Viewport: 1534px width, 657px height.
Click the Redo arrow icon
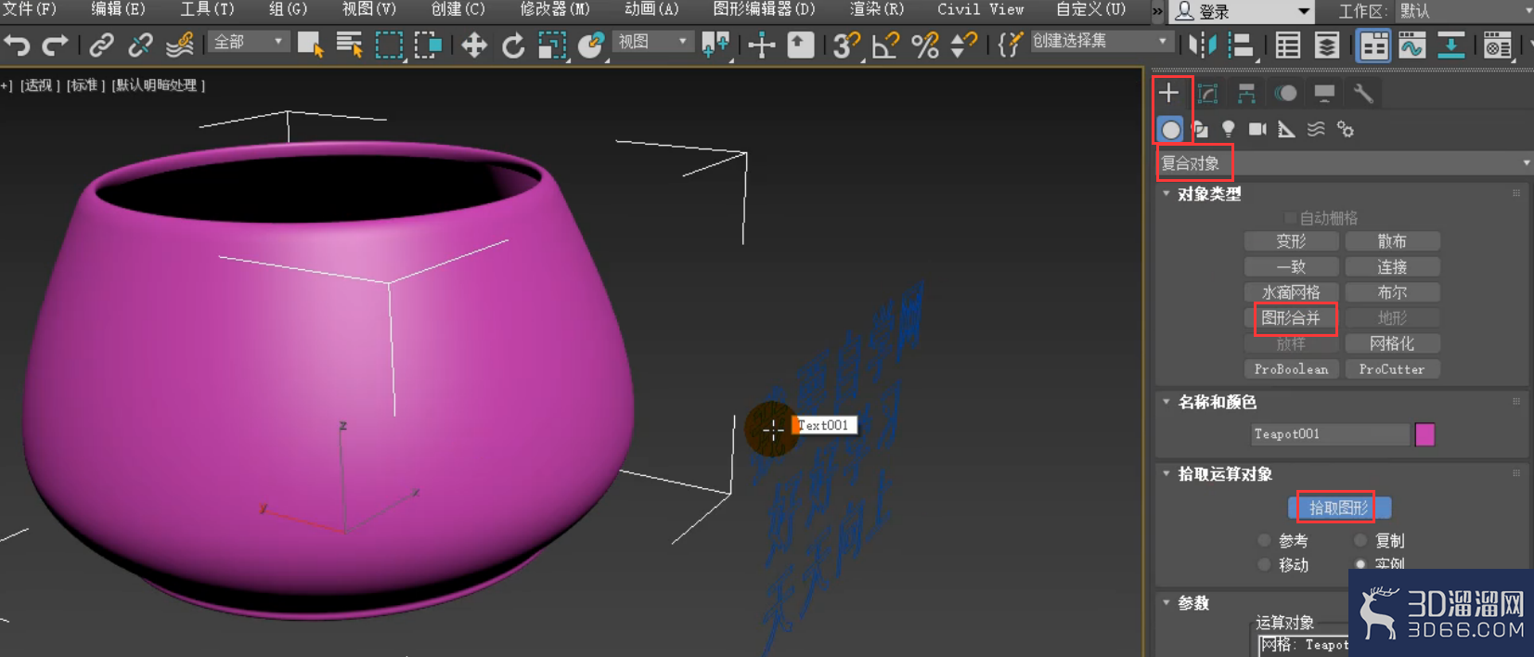[x=55, y=44]
